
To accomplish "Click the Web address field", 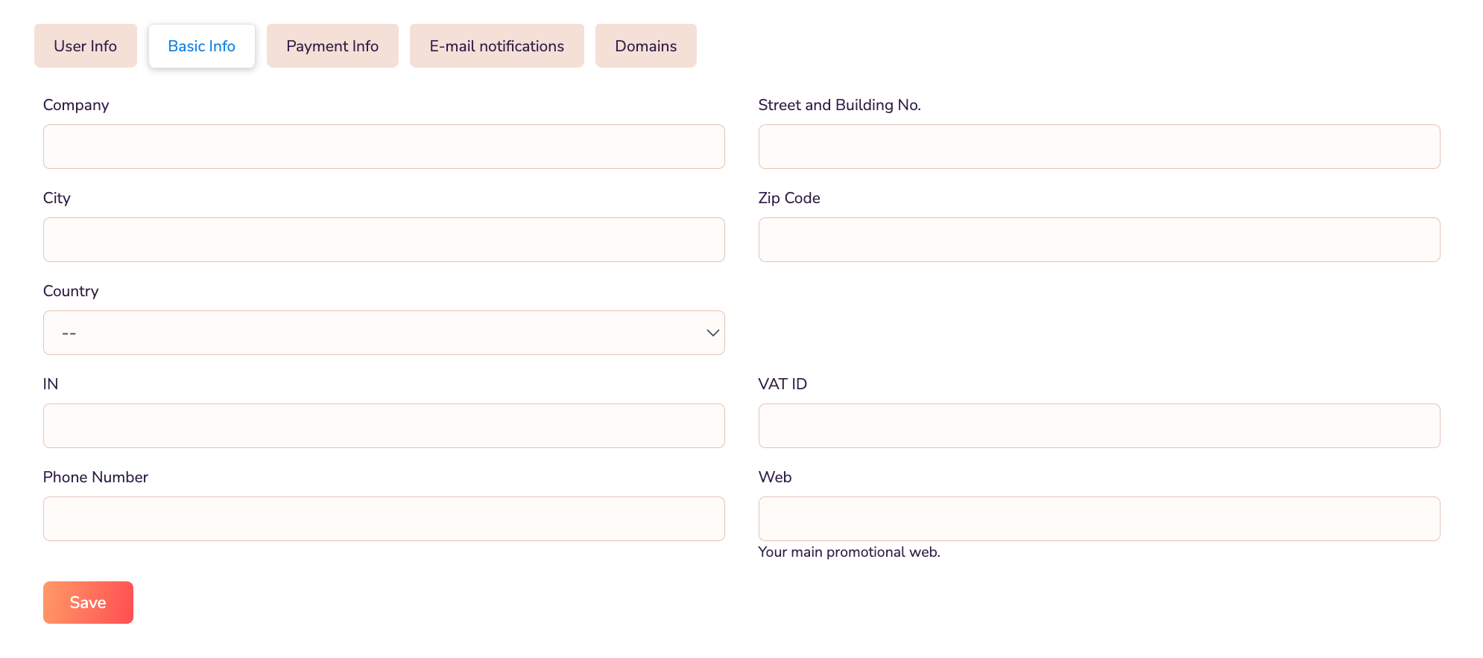I will pyautogui.click(x=1098, y=519).
